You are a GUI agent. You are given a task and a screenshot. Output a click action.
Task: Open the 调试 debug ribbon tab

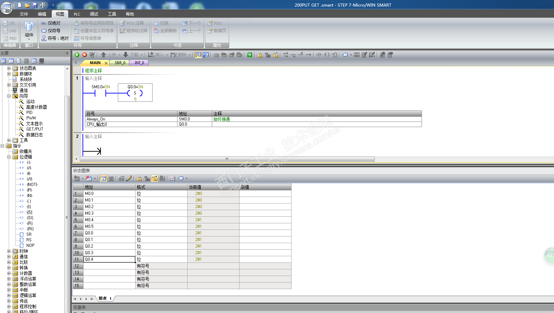click(x=94, y=14)
